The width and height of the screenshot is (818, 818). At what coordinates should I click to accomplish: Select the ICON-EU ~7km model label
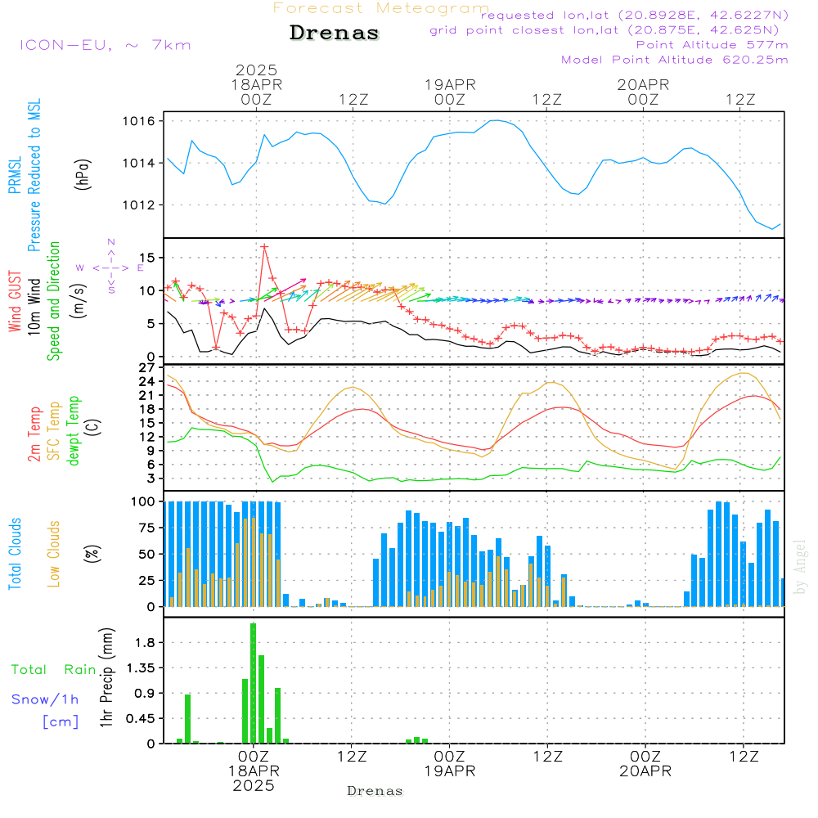coord(105,45)
